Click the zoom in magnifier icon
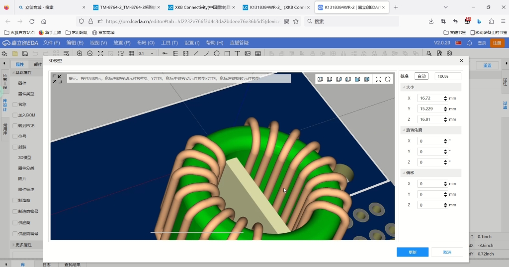The width and height of the screenshot is (509, 267). coord(80,53)
